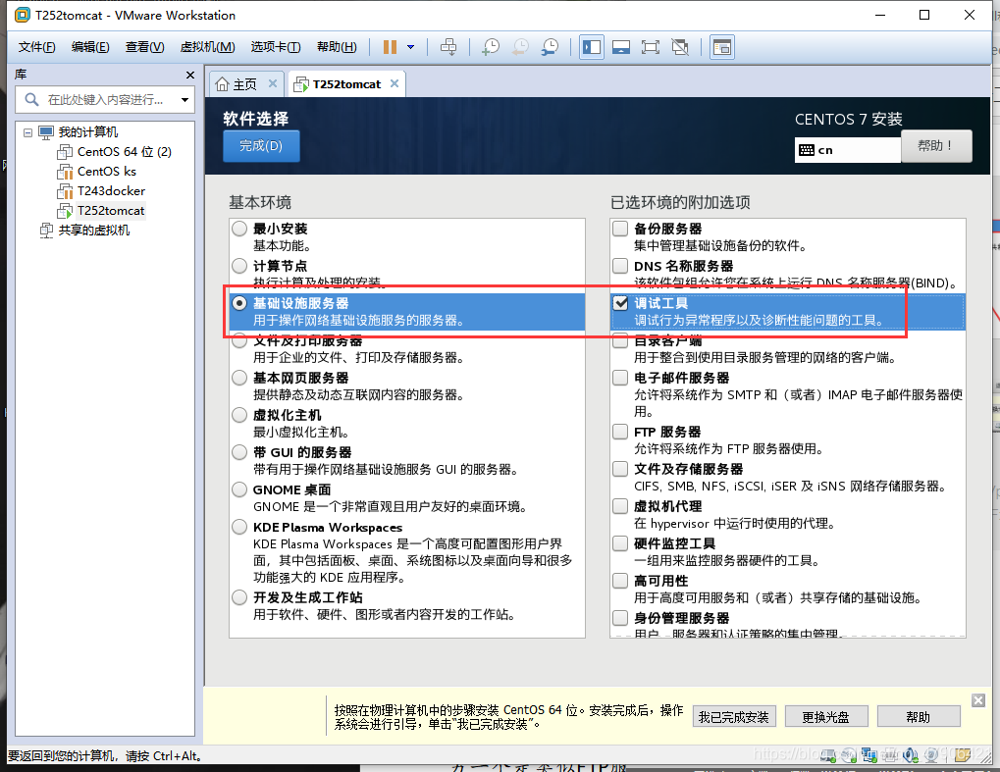Check the 文件及存储服务器 checkbox
This screenshot has width=1000, height=772.
click(620, 469)
